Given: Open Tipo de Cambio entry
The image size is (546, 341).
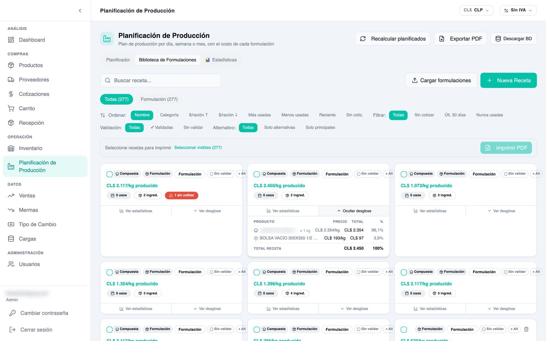Looking at the screenshot, I should [x=38, y=224].
